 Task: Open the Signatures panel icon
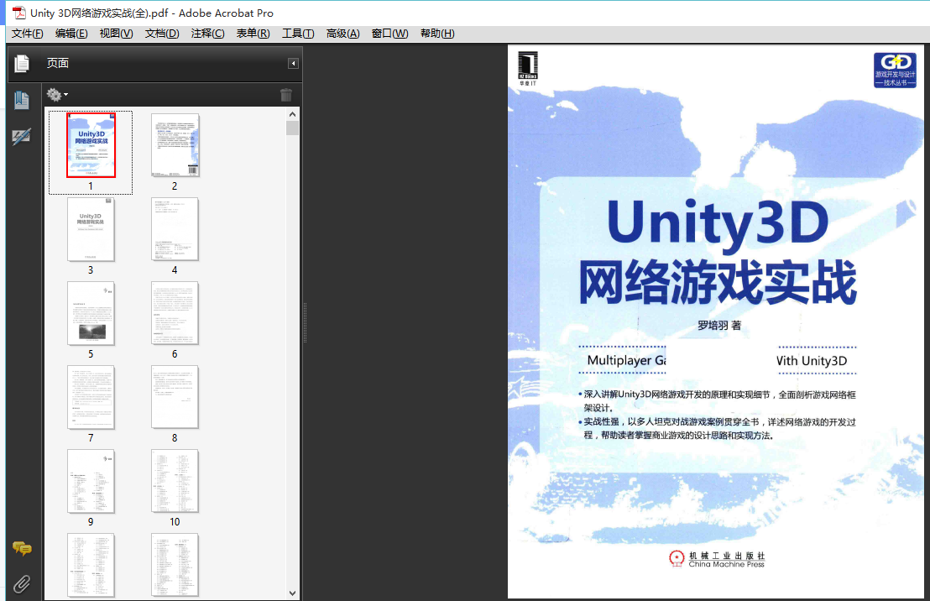pos(21,137)
